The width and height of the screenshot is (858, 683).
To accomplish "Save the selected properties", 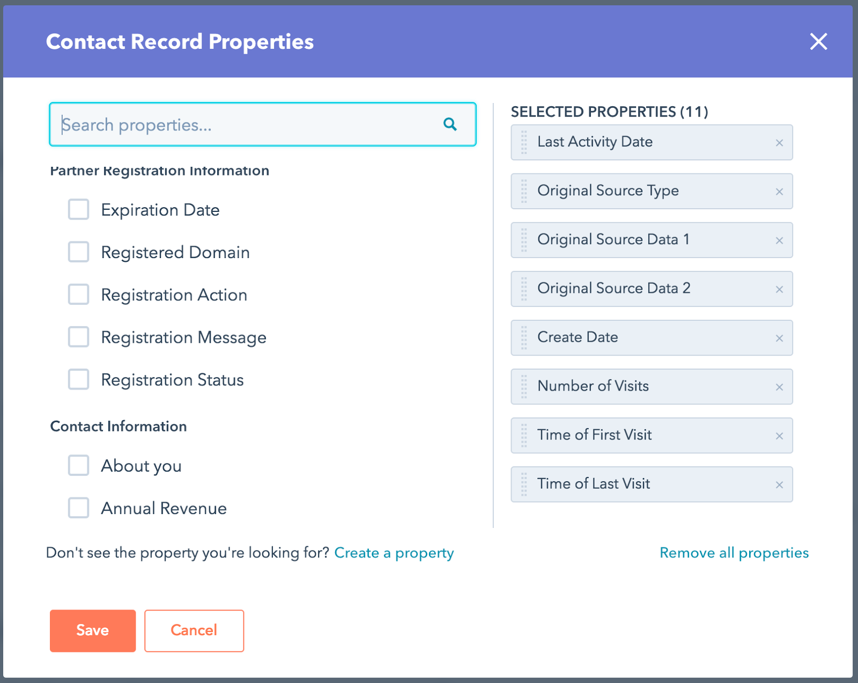I will click(93, 630).
